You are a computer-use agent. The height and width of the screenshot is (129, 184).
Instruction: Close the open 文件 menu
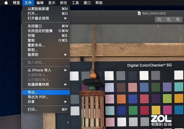(x=28, y=3)
